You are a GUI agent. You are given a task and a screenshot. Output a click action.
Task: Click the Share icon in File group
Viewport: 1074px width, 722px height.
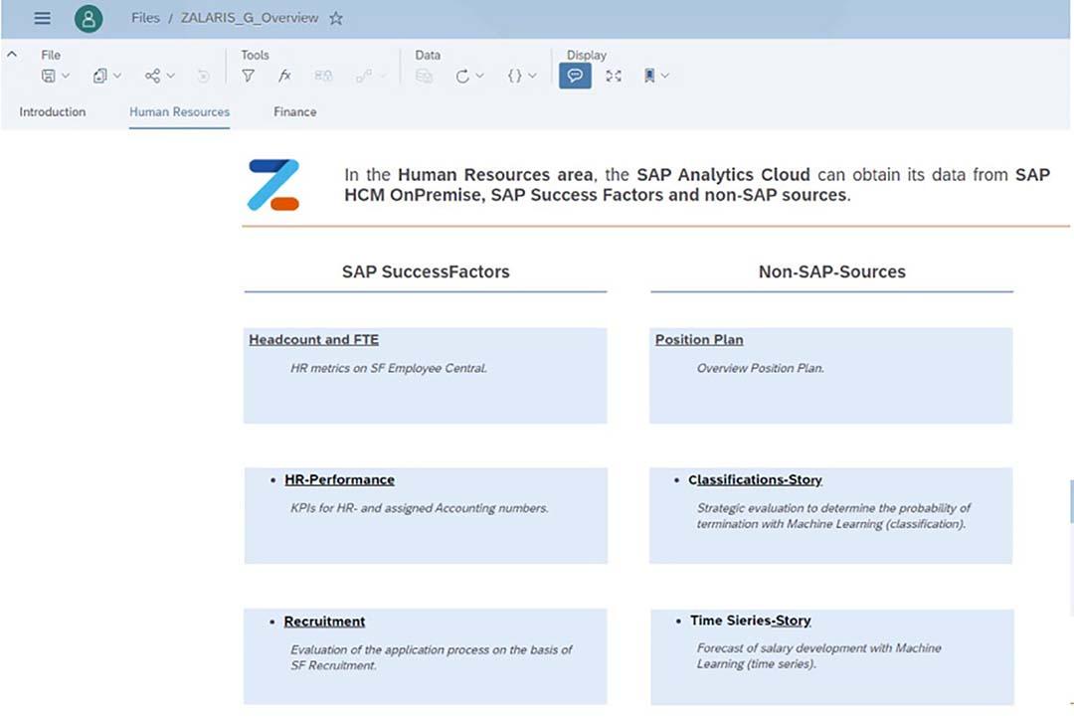[152, 76]
